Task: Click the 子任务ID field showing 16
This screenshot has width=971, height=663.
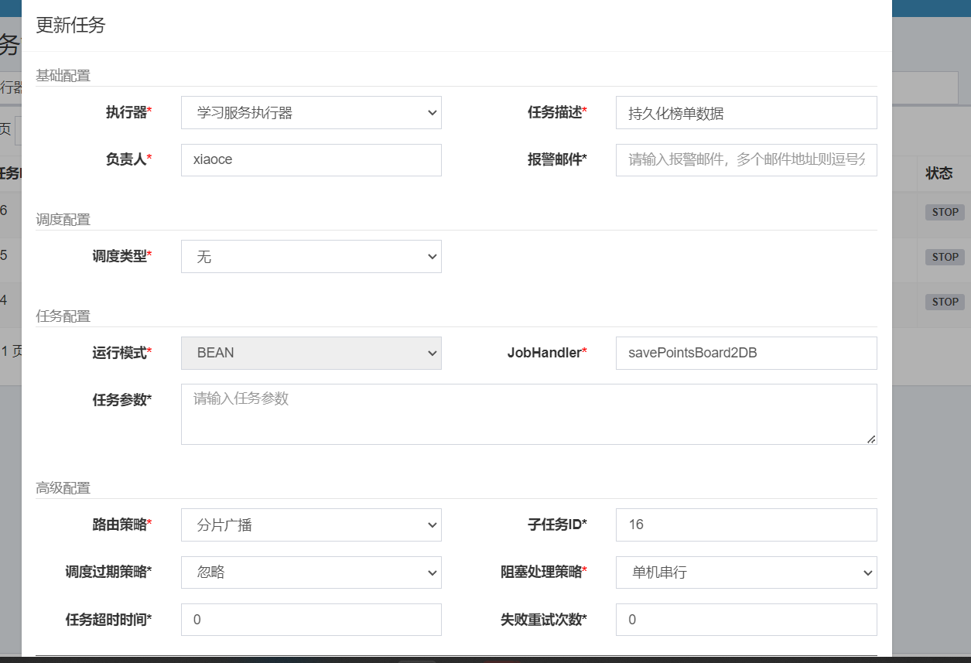Action: click(745, 525)
